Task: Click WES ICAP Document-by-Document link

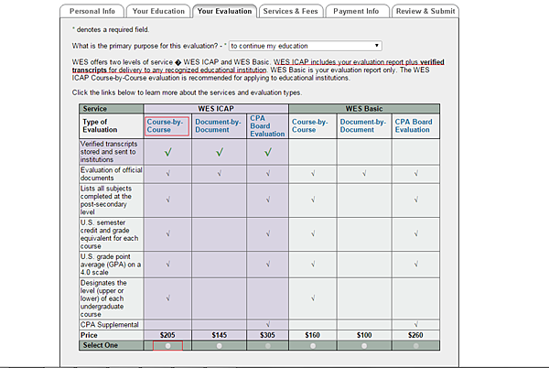Action: click(218, 125)
